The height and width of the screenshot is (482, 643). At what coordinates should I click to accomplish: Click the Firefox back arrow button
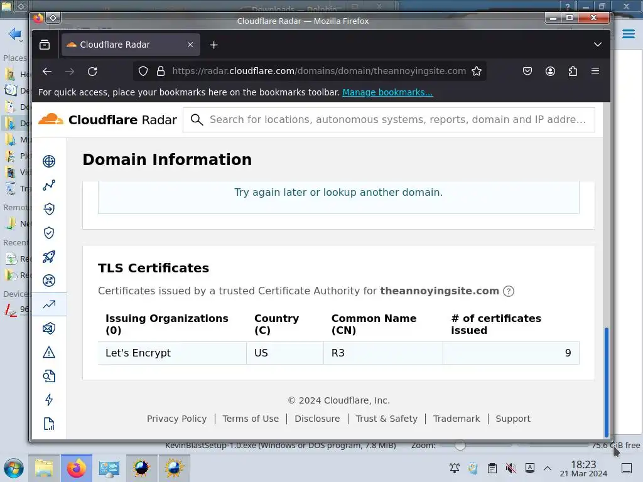[47, 72]
